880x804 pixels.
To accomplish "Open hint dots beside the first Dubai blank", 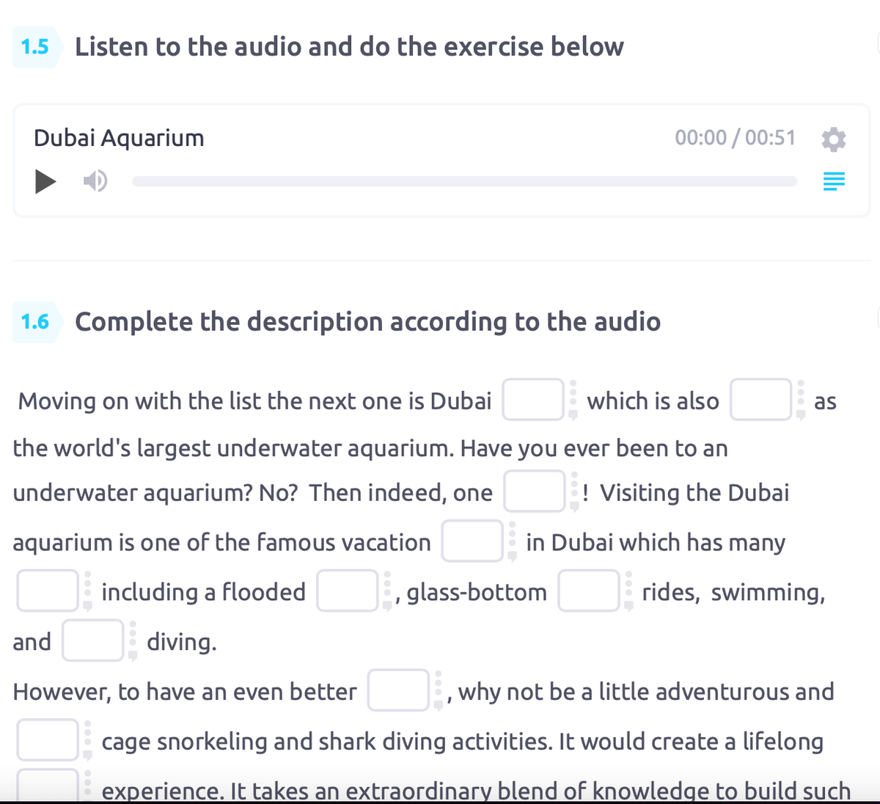I will (573, 399).
